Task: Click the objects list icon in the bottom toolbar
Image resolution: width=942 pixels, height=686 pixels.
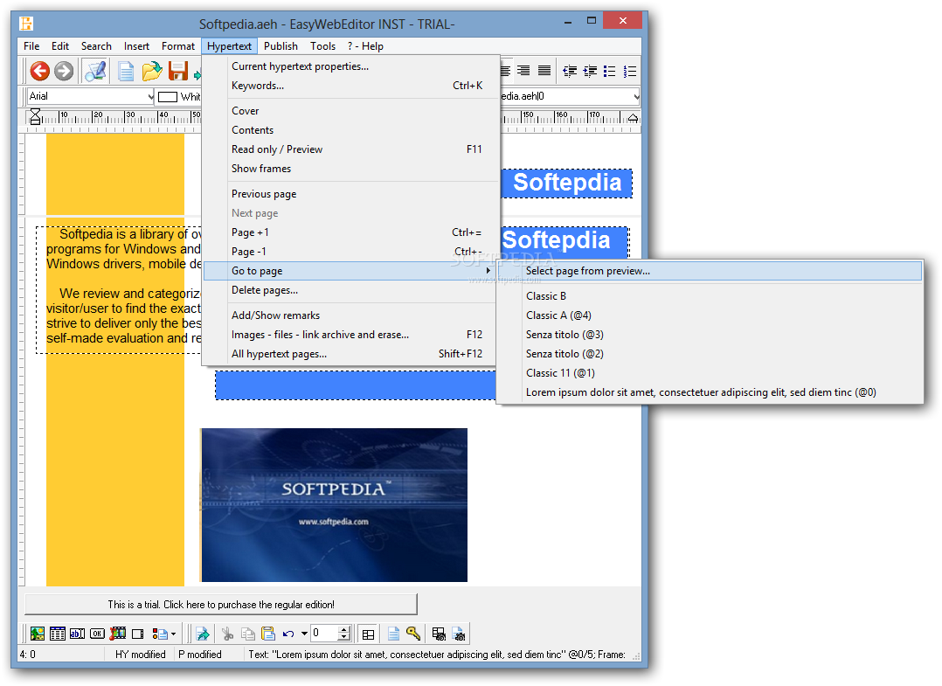Action: [160, 634]
